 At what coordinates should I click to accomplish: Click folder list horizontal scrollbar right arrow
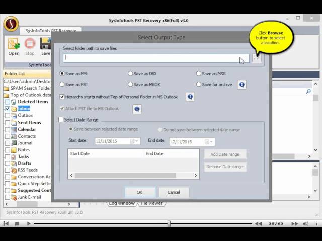[x=69, y=204]
